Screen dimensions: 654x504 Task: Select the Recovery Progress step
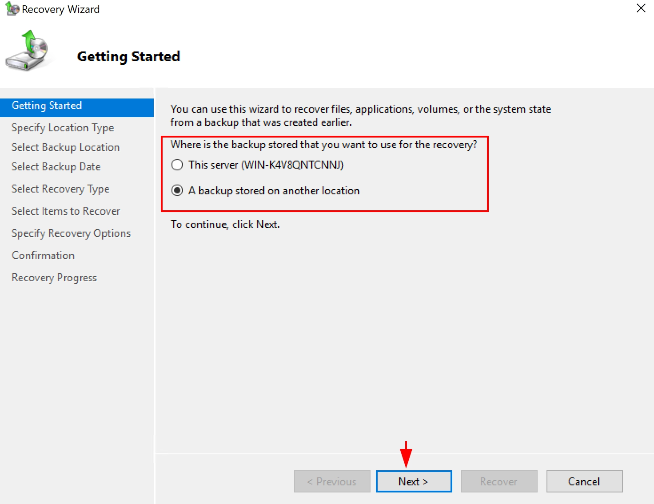pos(54,278)
